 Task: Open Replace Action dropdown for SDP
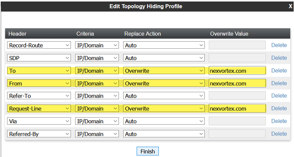164,58
